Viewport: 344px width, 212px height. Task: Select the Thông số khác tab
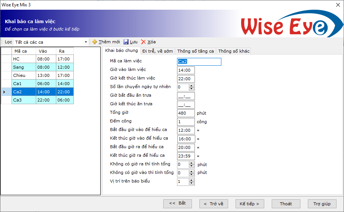pyautogui.click(x=233, y=51)
